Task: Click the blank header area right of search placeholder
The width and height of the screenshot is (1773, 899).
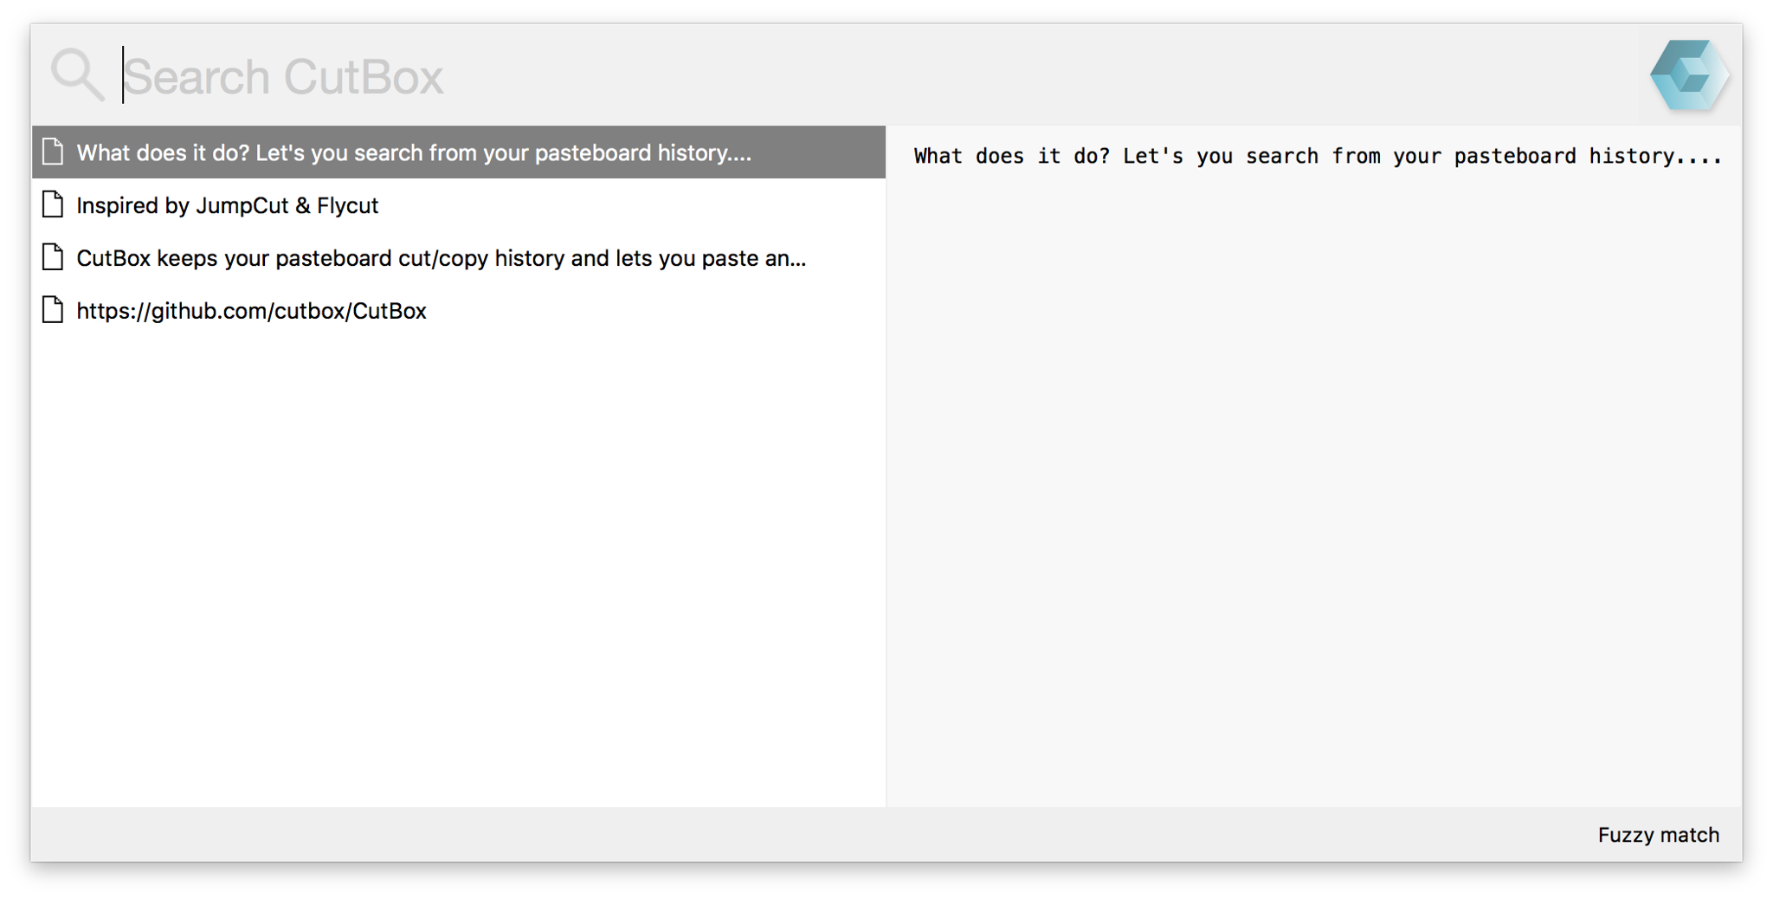Action: point(1039,76)
